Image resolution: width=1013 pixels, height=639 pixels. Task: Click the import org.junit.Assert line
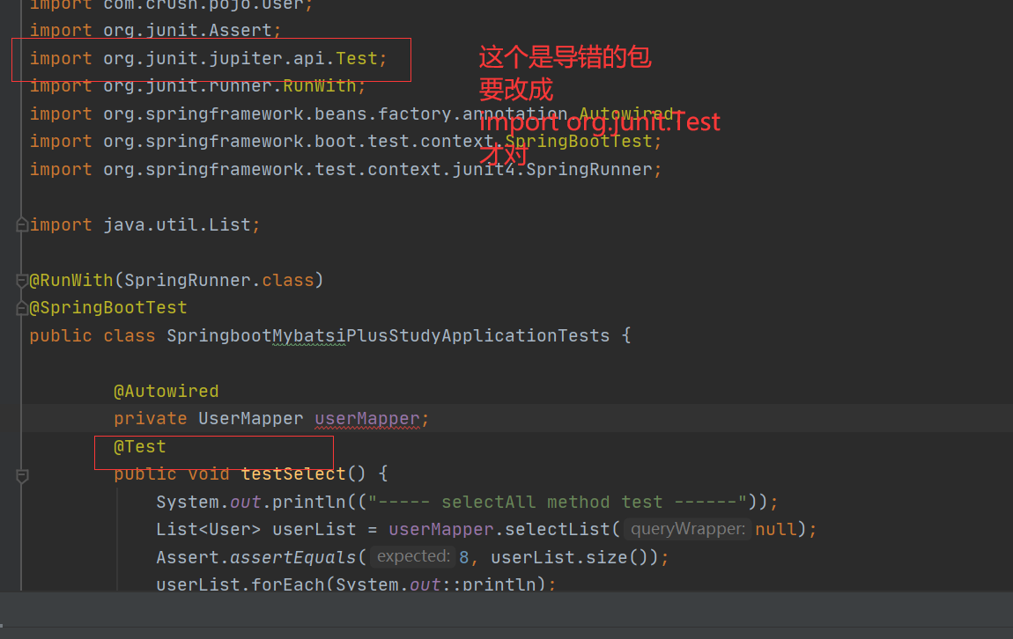coord(155,30)
